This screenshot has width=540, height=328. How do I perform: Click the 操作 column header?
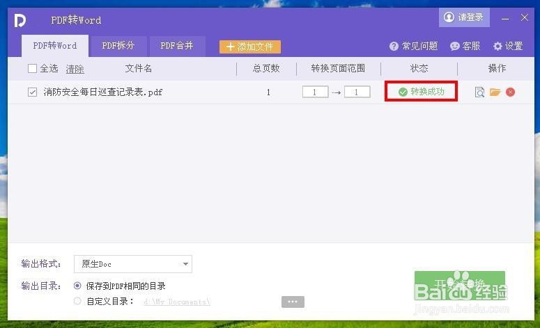(x=497, y=68)
